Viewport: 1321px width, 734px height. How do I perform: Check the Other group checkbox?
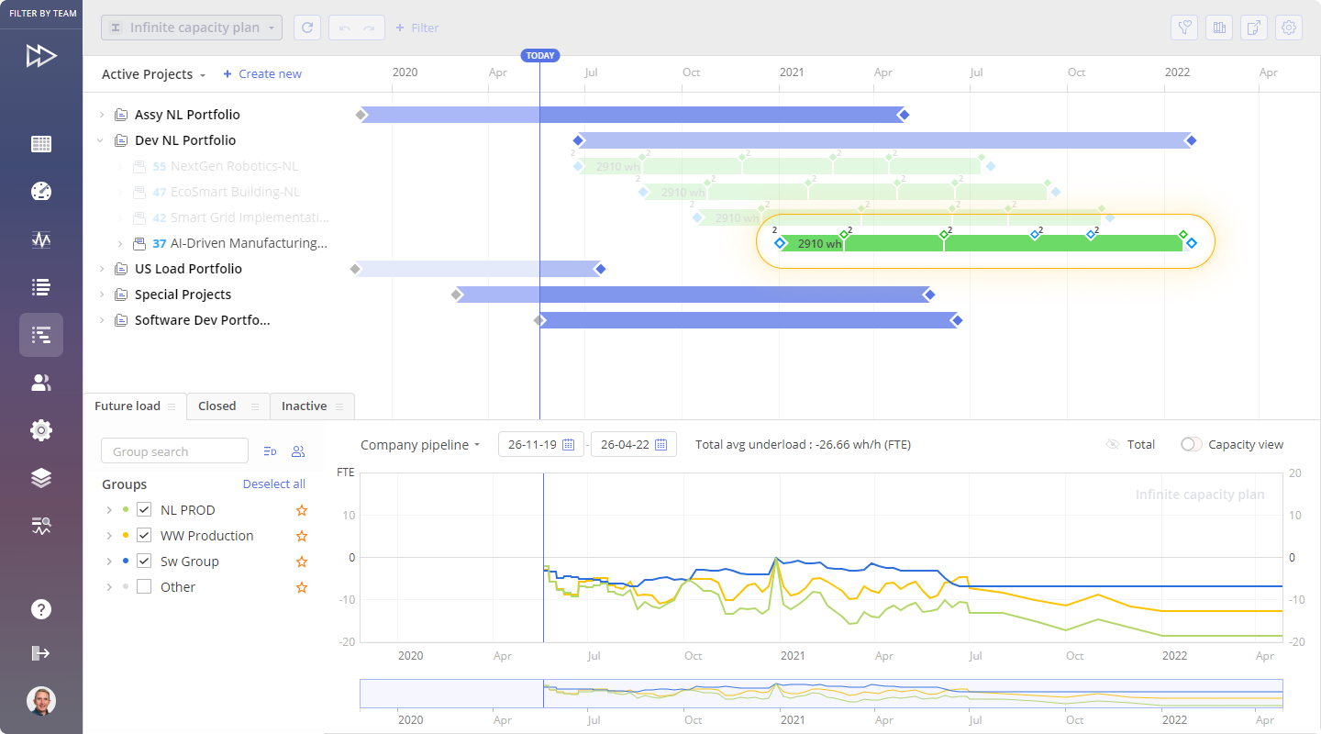143,587
